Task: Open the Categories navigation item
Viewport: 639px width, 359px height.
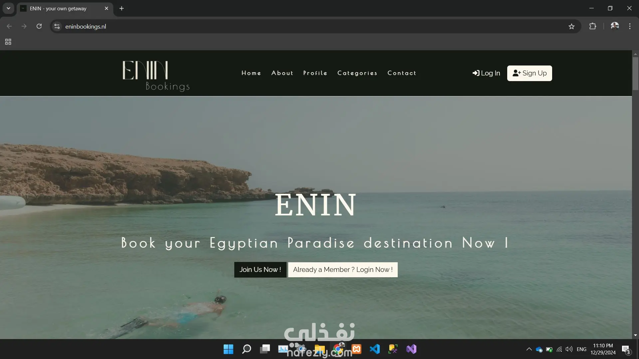Action: coord(357,73)
